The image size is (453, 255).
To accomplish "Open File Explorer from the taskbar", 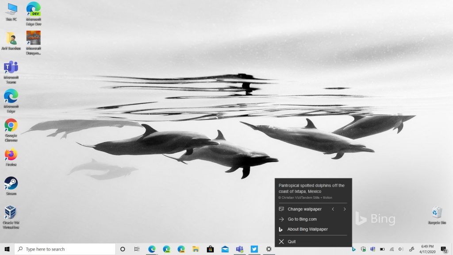I will (196, 249).
